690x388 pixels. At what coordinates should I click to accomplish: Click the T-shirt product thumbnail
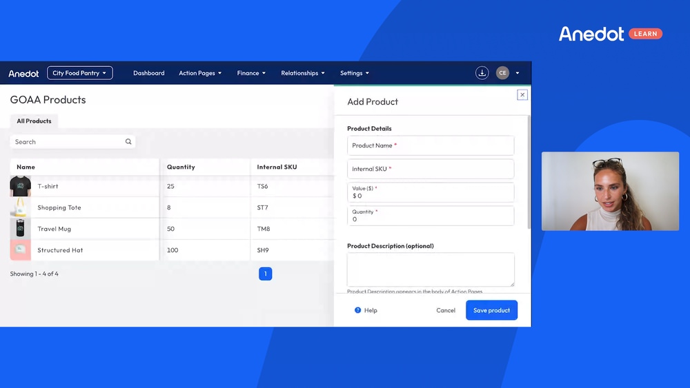(20, 186)
